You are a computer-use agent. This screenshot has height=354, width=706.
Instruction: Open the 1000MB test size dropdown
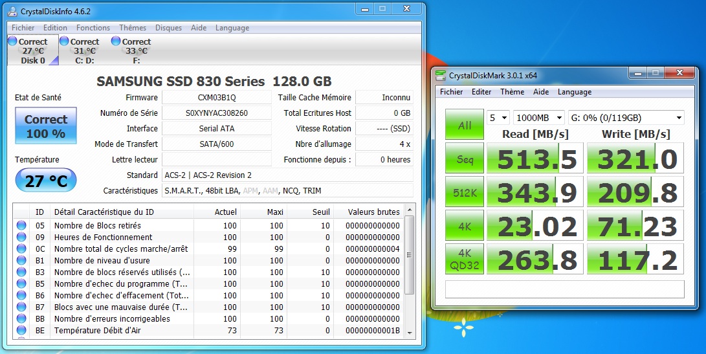538,118
